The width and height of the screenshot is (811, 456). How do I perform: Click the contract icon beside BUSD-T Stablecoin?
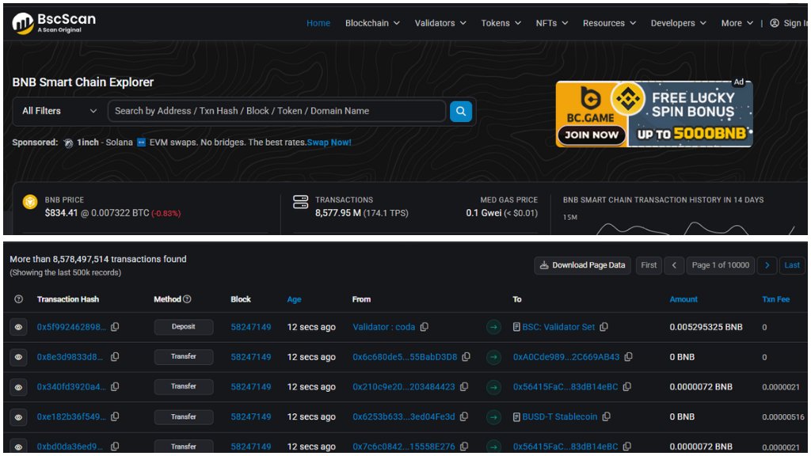[516, 416]
